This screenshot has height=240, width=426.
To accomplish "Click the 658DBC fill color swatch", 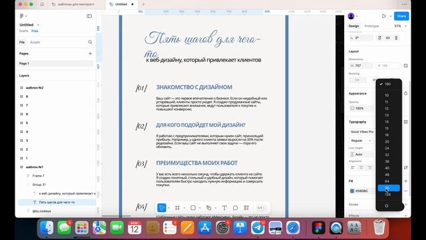I will (352, 191).
